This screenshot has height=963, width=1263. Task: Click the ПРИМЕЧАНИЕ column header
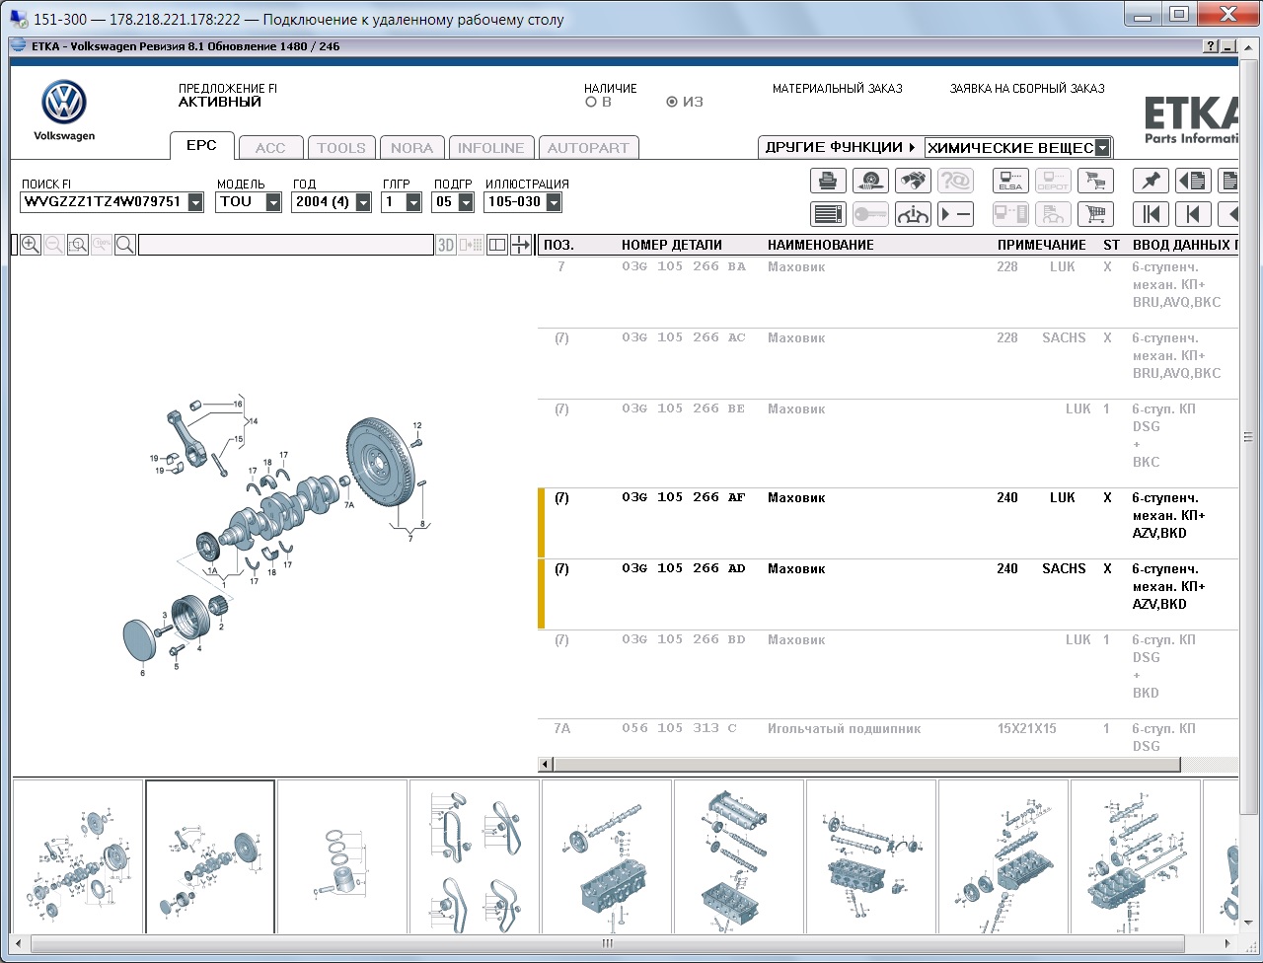(1042, 245)
